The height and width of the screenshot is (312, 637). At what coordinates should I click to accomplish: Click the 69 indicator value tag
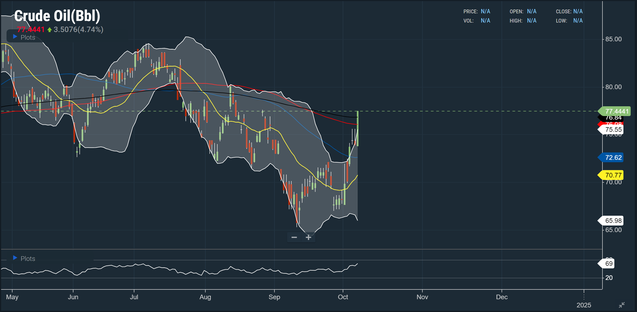pos(608,263)
